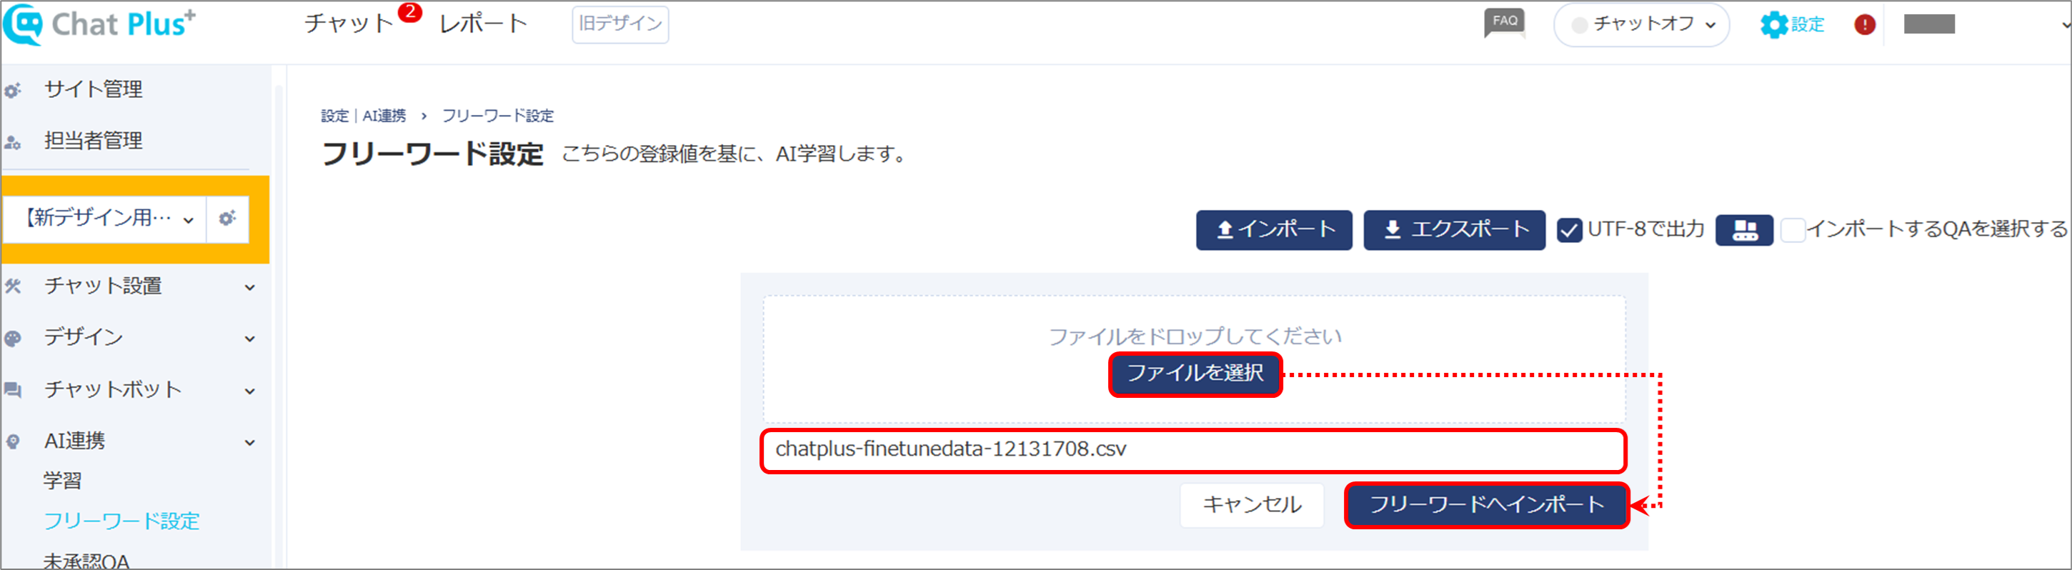Click the ファイルを選択 button
Viewport: 2072px width, 570px height.
[1195, 374]
